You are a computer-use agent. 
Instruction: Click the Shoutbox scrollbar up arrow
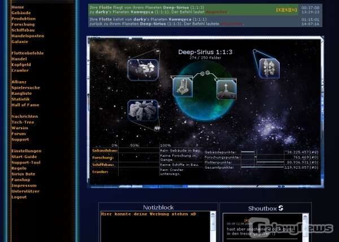point(305,216)
